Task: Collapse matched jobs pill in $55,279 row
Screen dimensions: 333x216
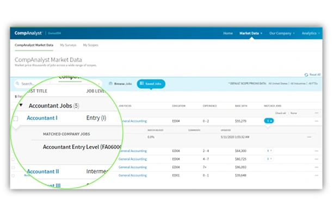Action: [269, 121]
